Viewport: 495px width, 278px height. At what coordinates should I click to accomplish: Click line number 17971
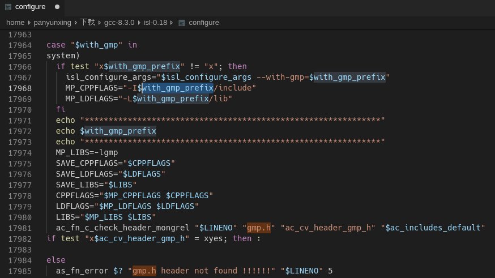(x=20, y=121)
